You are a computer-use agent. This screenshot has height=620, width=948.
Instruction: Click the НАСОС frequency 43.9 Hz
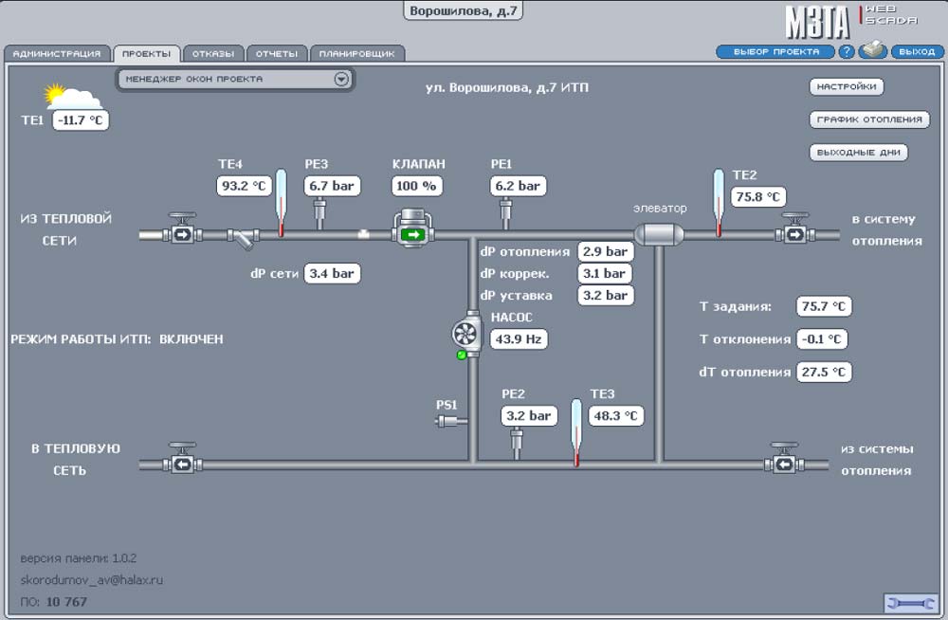point(519,338)
